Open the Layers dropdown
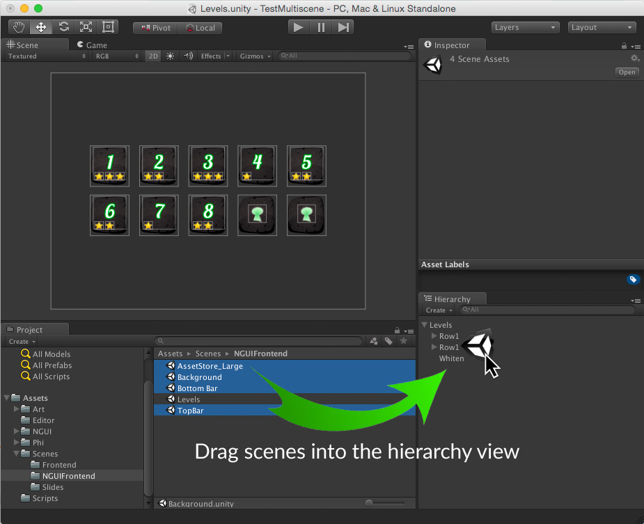The height and width of the screenshot is (524, 644). pyautogui.click(x=526, y=28)
